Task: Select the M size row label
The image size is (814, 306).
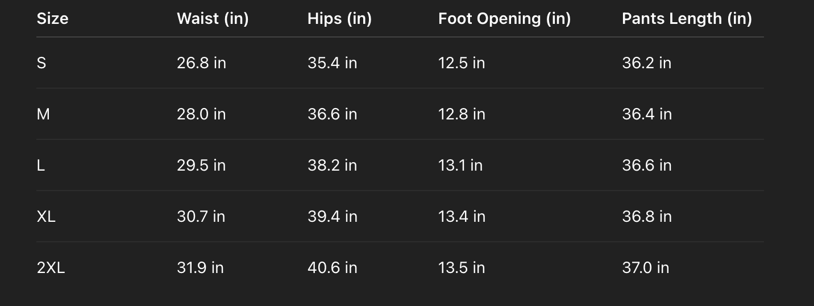Action: [43, 114]
